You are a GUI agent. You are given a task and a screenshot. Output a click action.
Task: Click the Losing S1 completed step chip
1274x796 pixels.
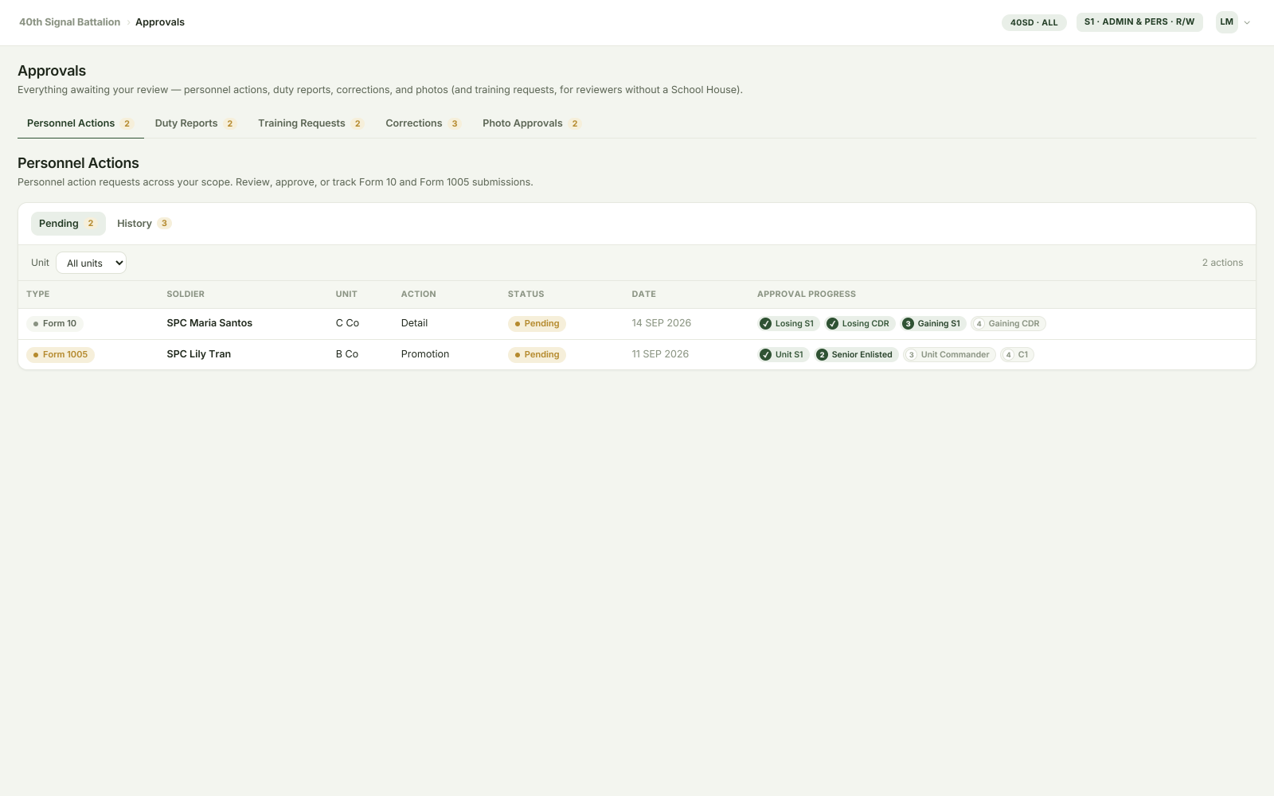pyautogui.click(x=788, y=324)
